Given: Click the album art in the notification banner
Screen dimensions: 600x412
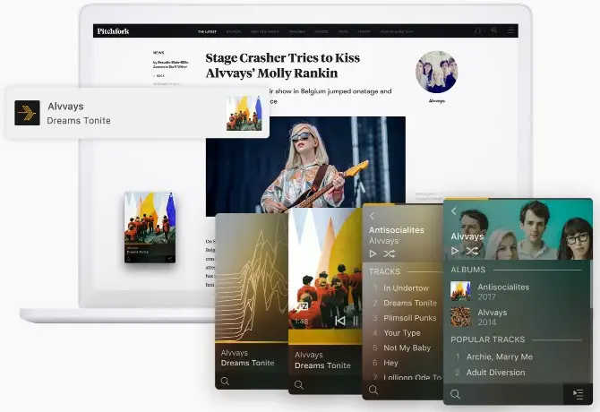Looking at the screenshot, I should pos(244,113).
